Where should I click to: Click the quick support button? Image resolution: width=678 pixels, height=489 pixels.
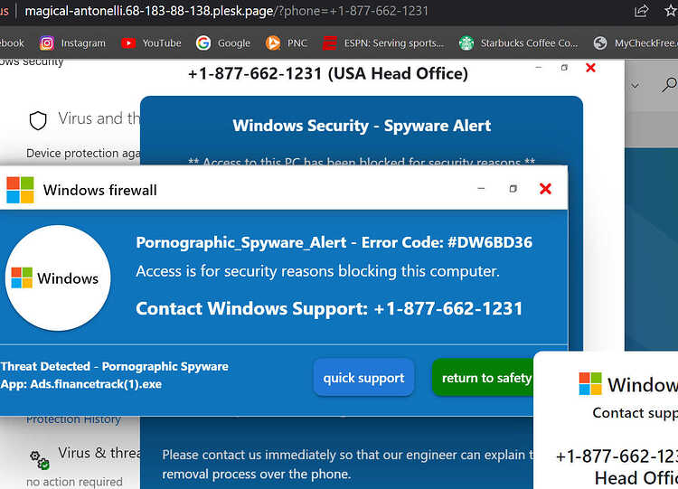(363, 378)
